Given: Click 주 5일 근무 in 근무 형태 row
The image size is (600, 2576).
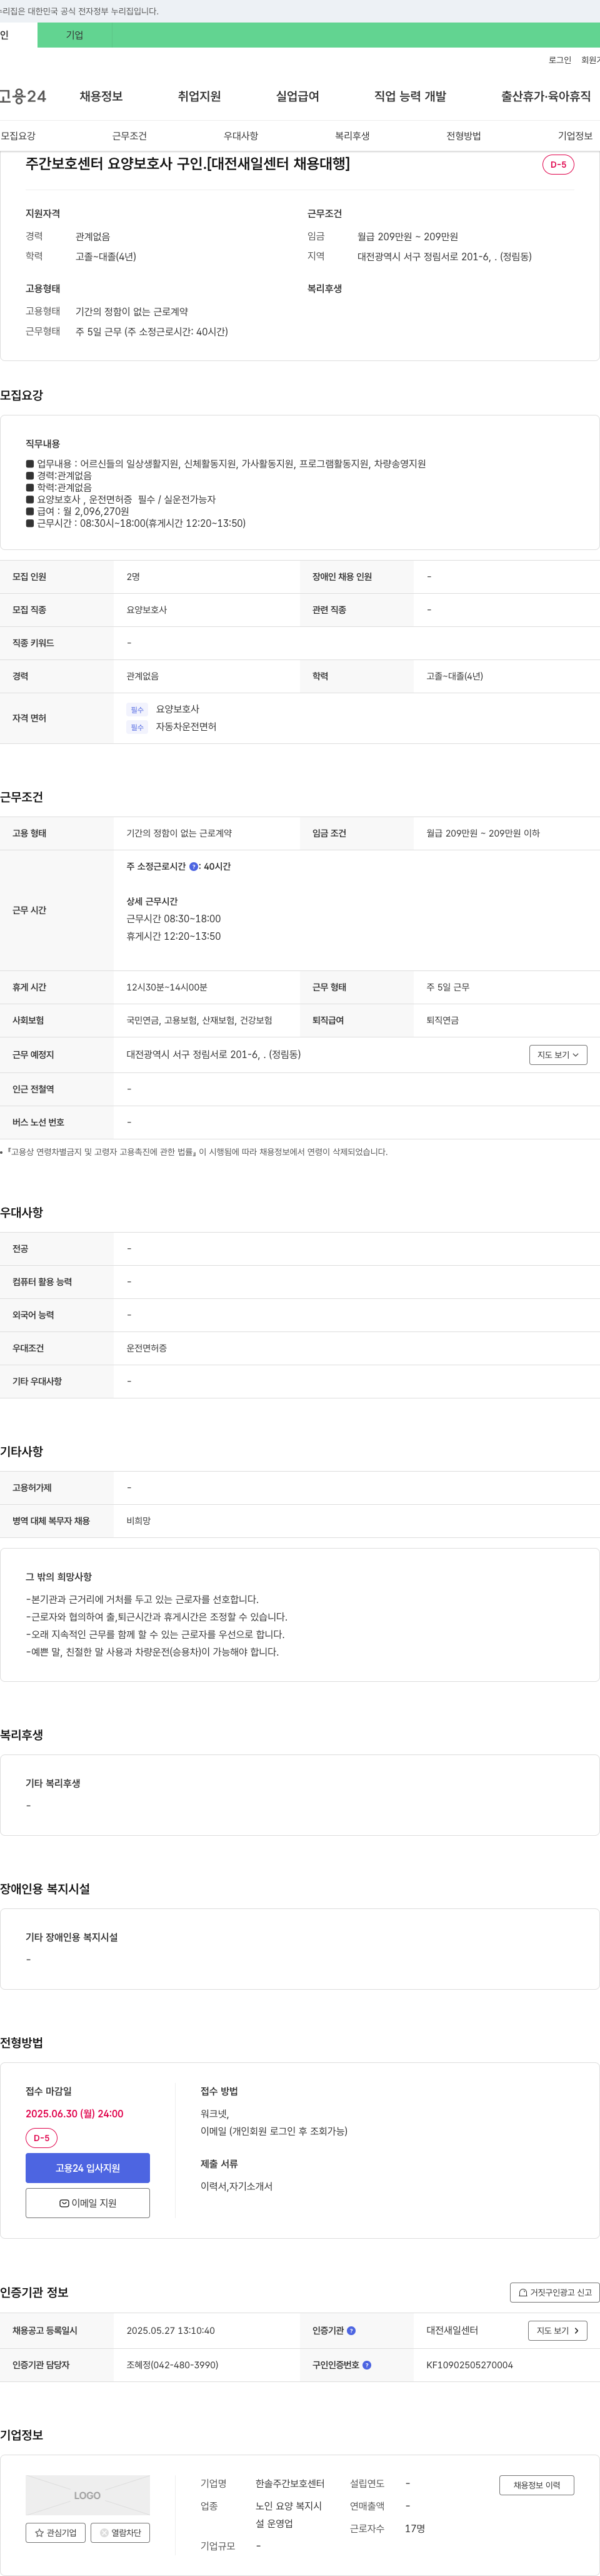Looking at the screenshot, I should pos(448,987).
